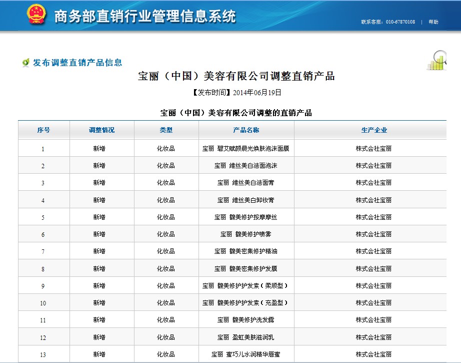Click product name 宝丽 蜜巧儿水润精华唇蜜
461x363 pixels.
(246, 354)
